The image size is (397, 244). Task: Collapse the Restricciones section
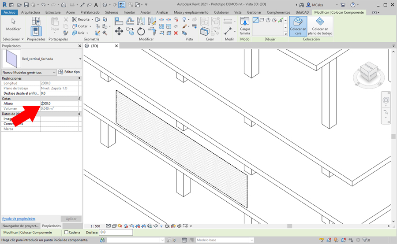pos(79,78)
